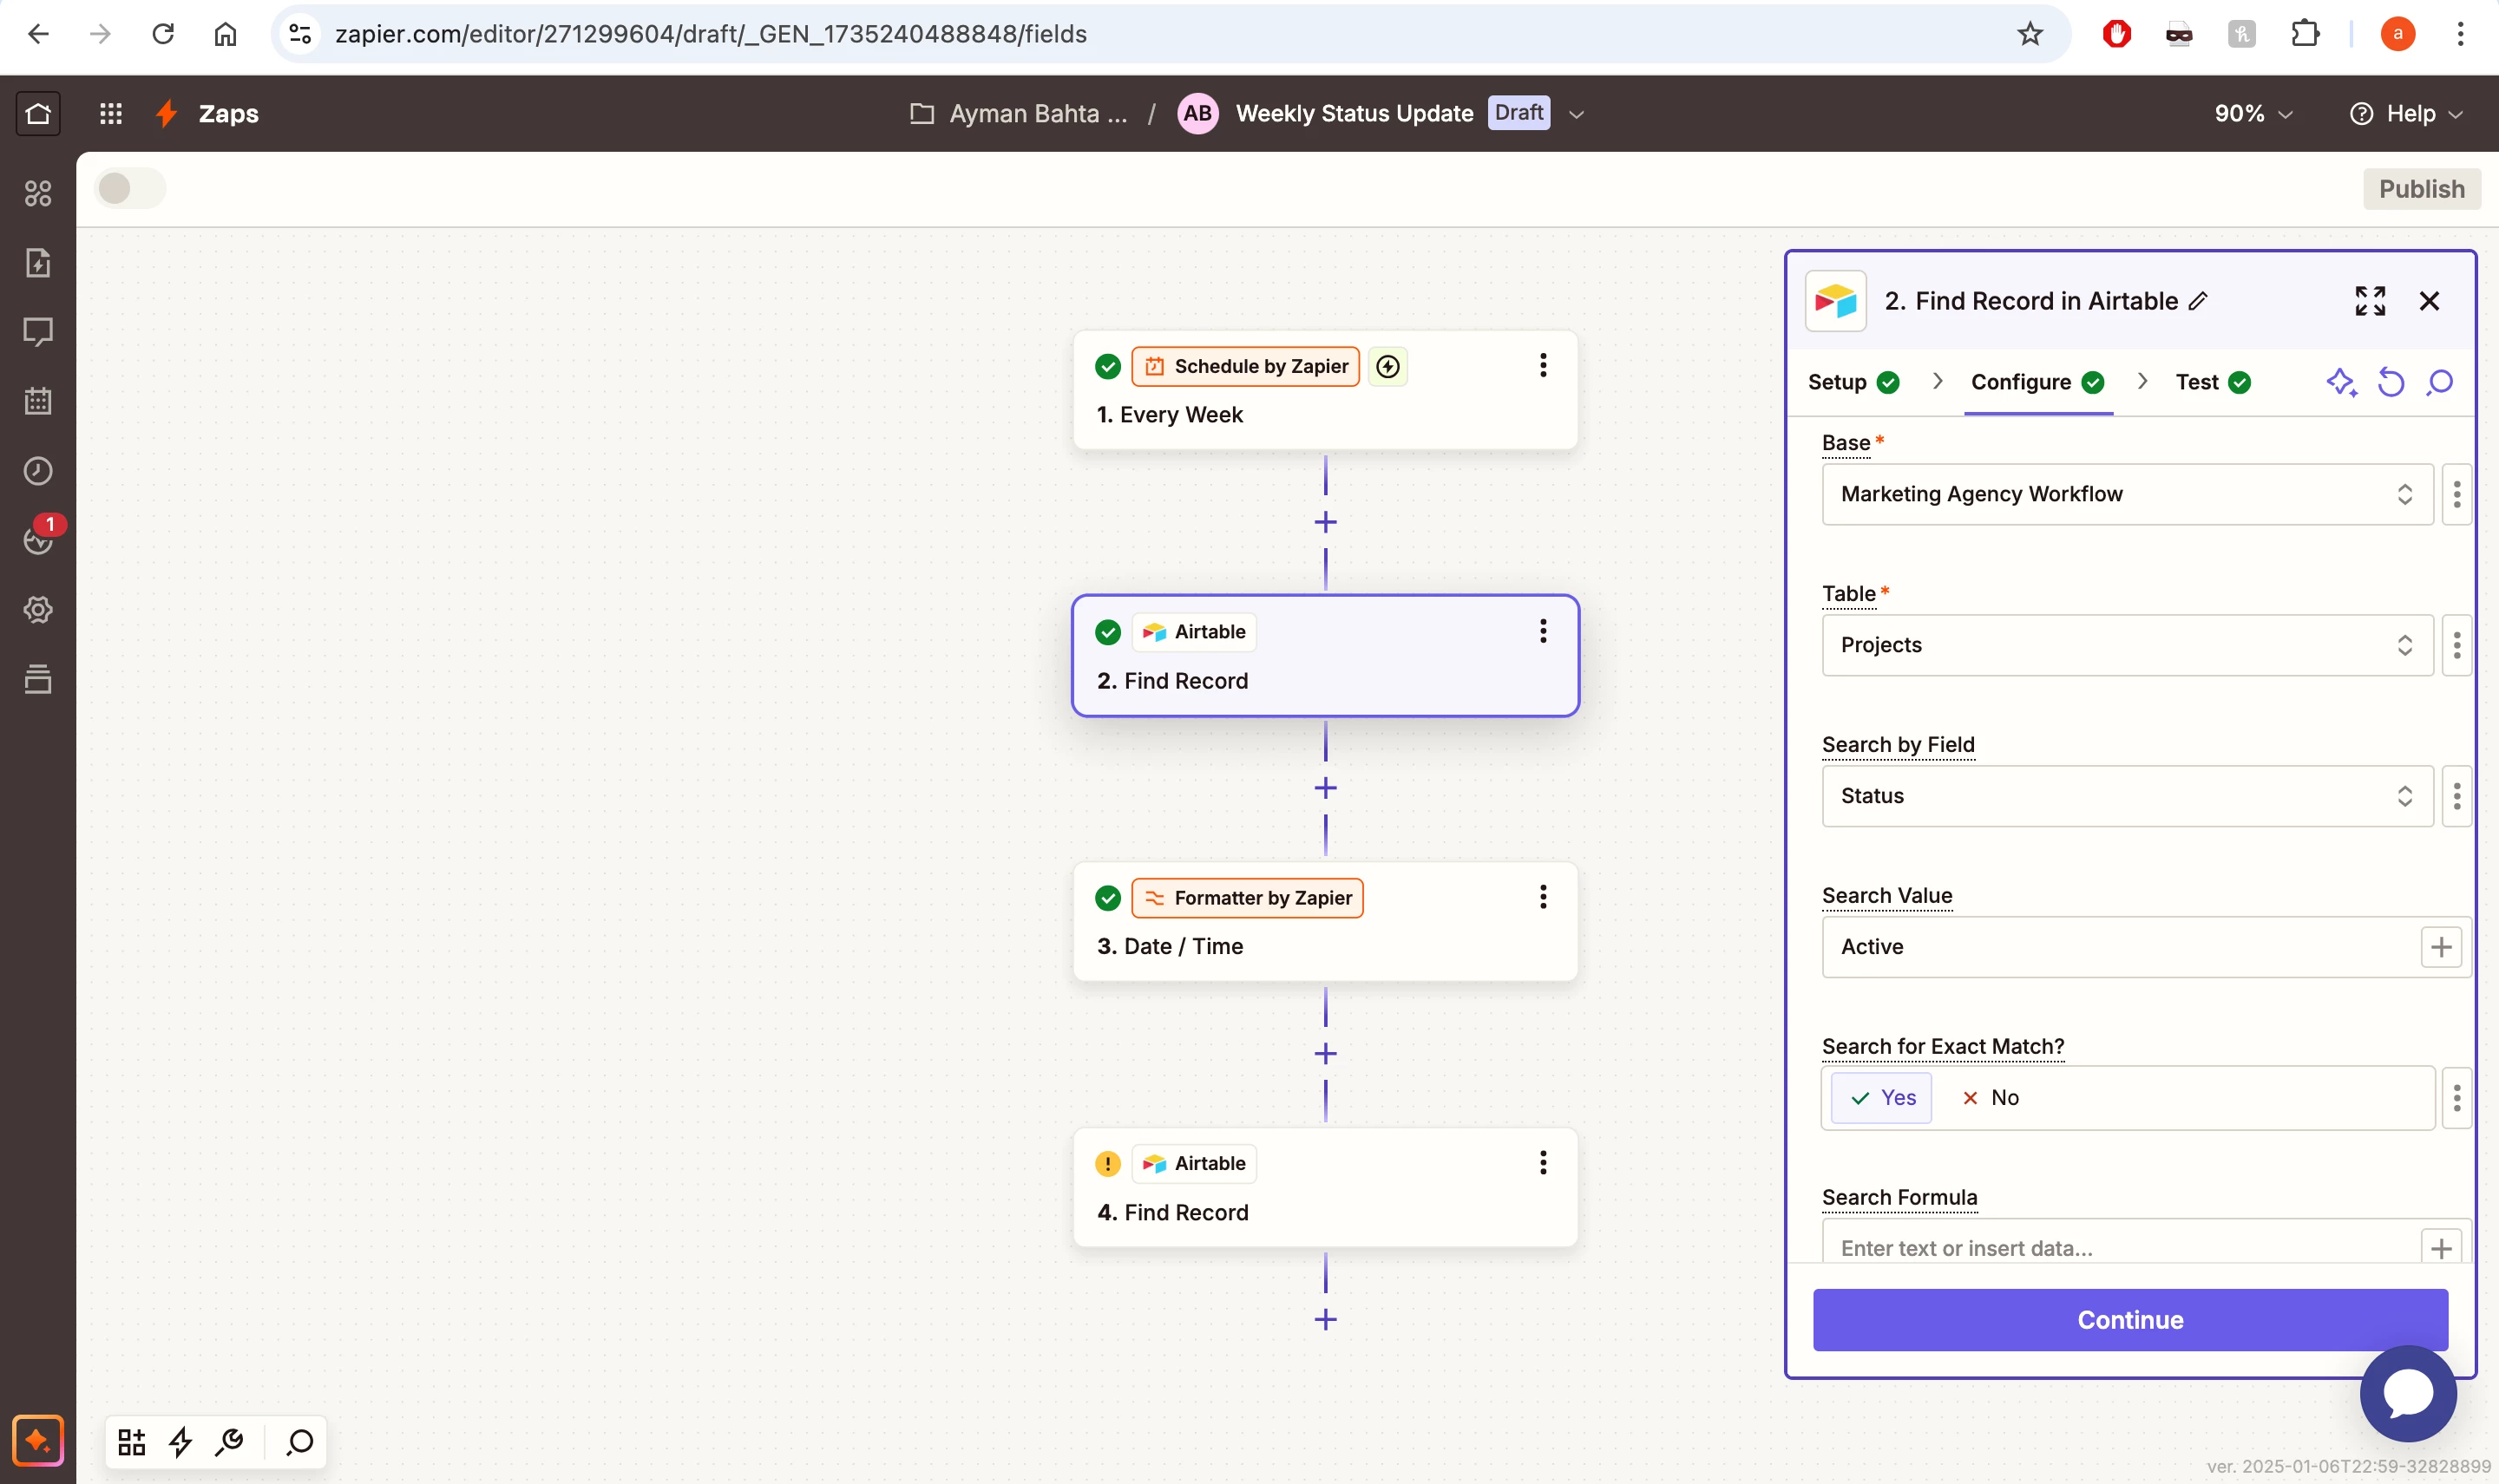Click the Continue button

click(2130, 1320)
